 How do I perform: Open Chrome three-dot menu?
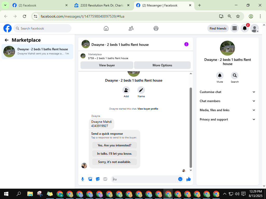[260, 16]
